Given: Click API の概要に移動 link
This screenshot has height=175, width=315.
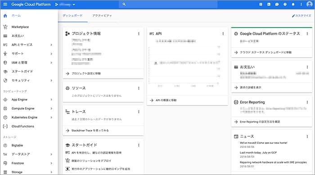Looking at the screenshot, I should point(166,100).
